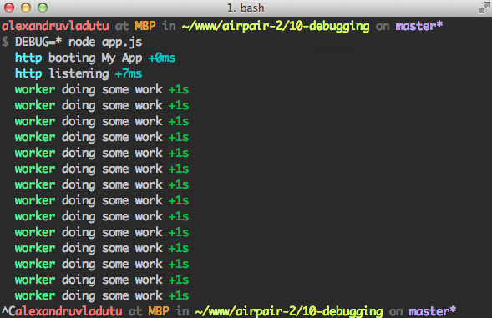Click the red close window button
This screenshot has width=492, height=318.
9,8
